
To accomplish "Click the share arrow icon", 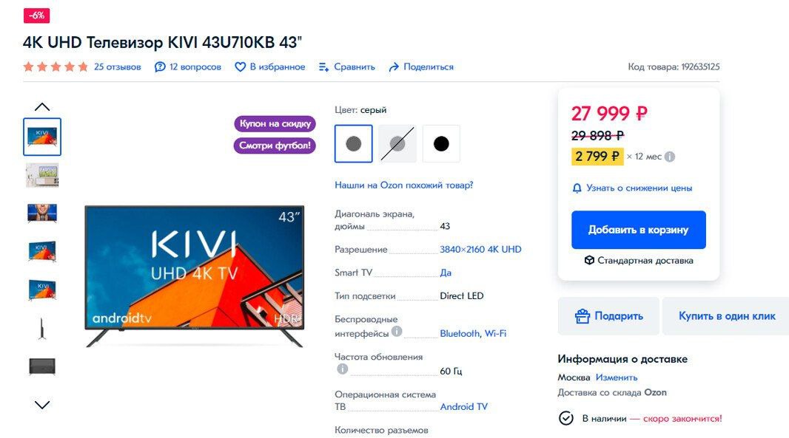I will pos(394,66).
